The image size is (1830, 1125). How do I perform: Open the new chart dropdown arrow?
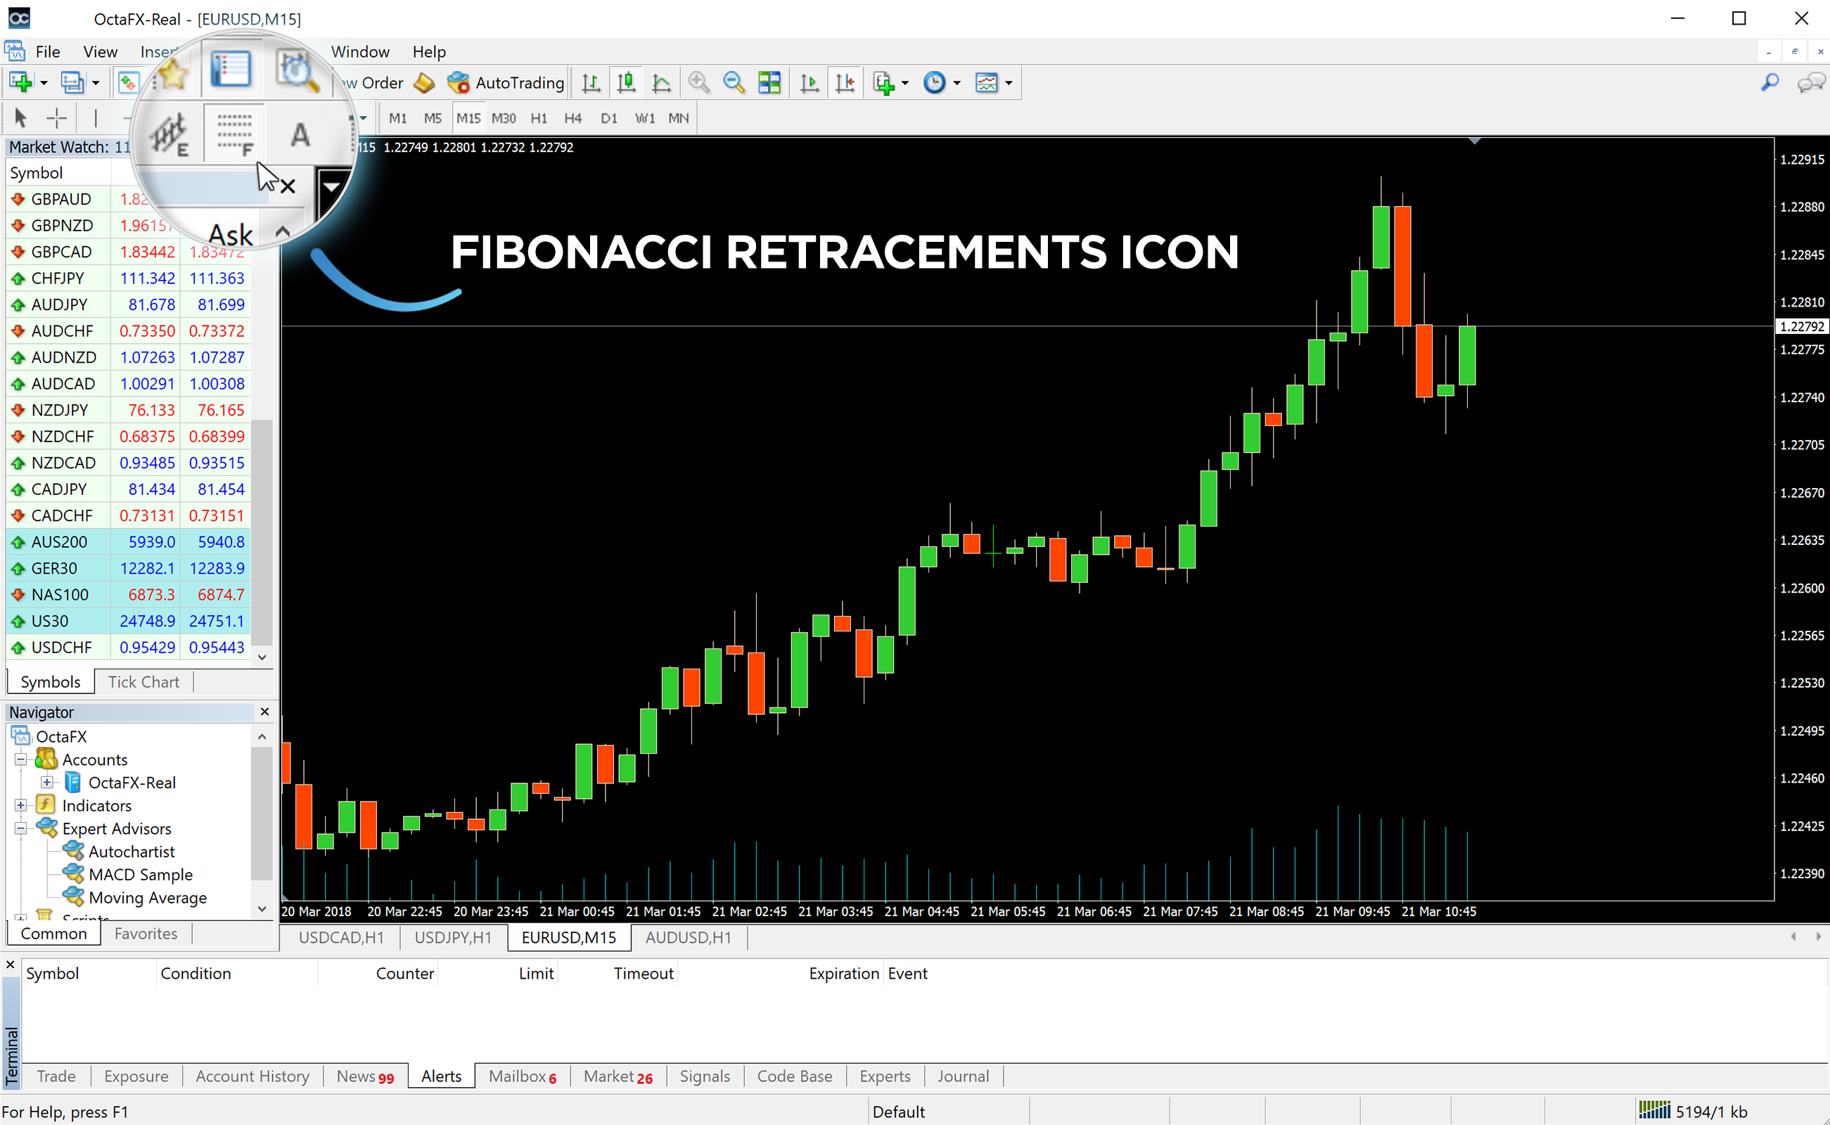click(x=42, y=82)
